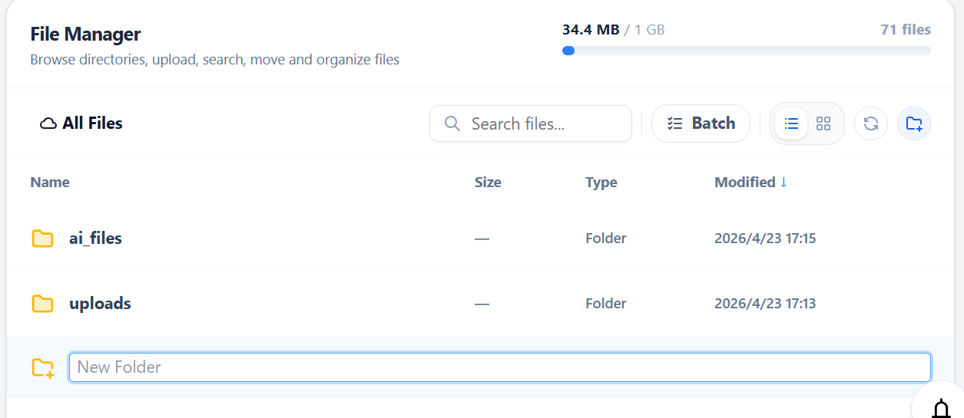
Task: Click the Folder type cell for uploads
Action: pos(606,304)
